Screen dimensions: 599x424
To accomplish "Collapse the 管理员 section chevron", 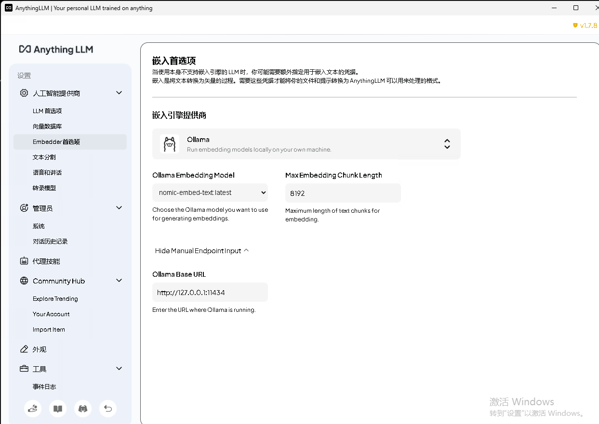I will click(x=119, y=208).
